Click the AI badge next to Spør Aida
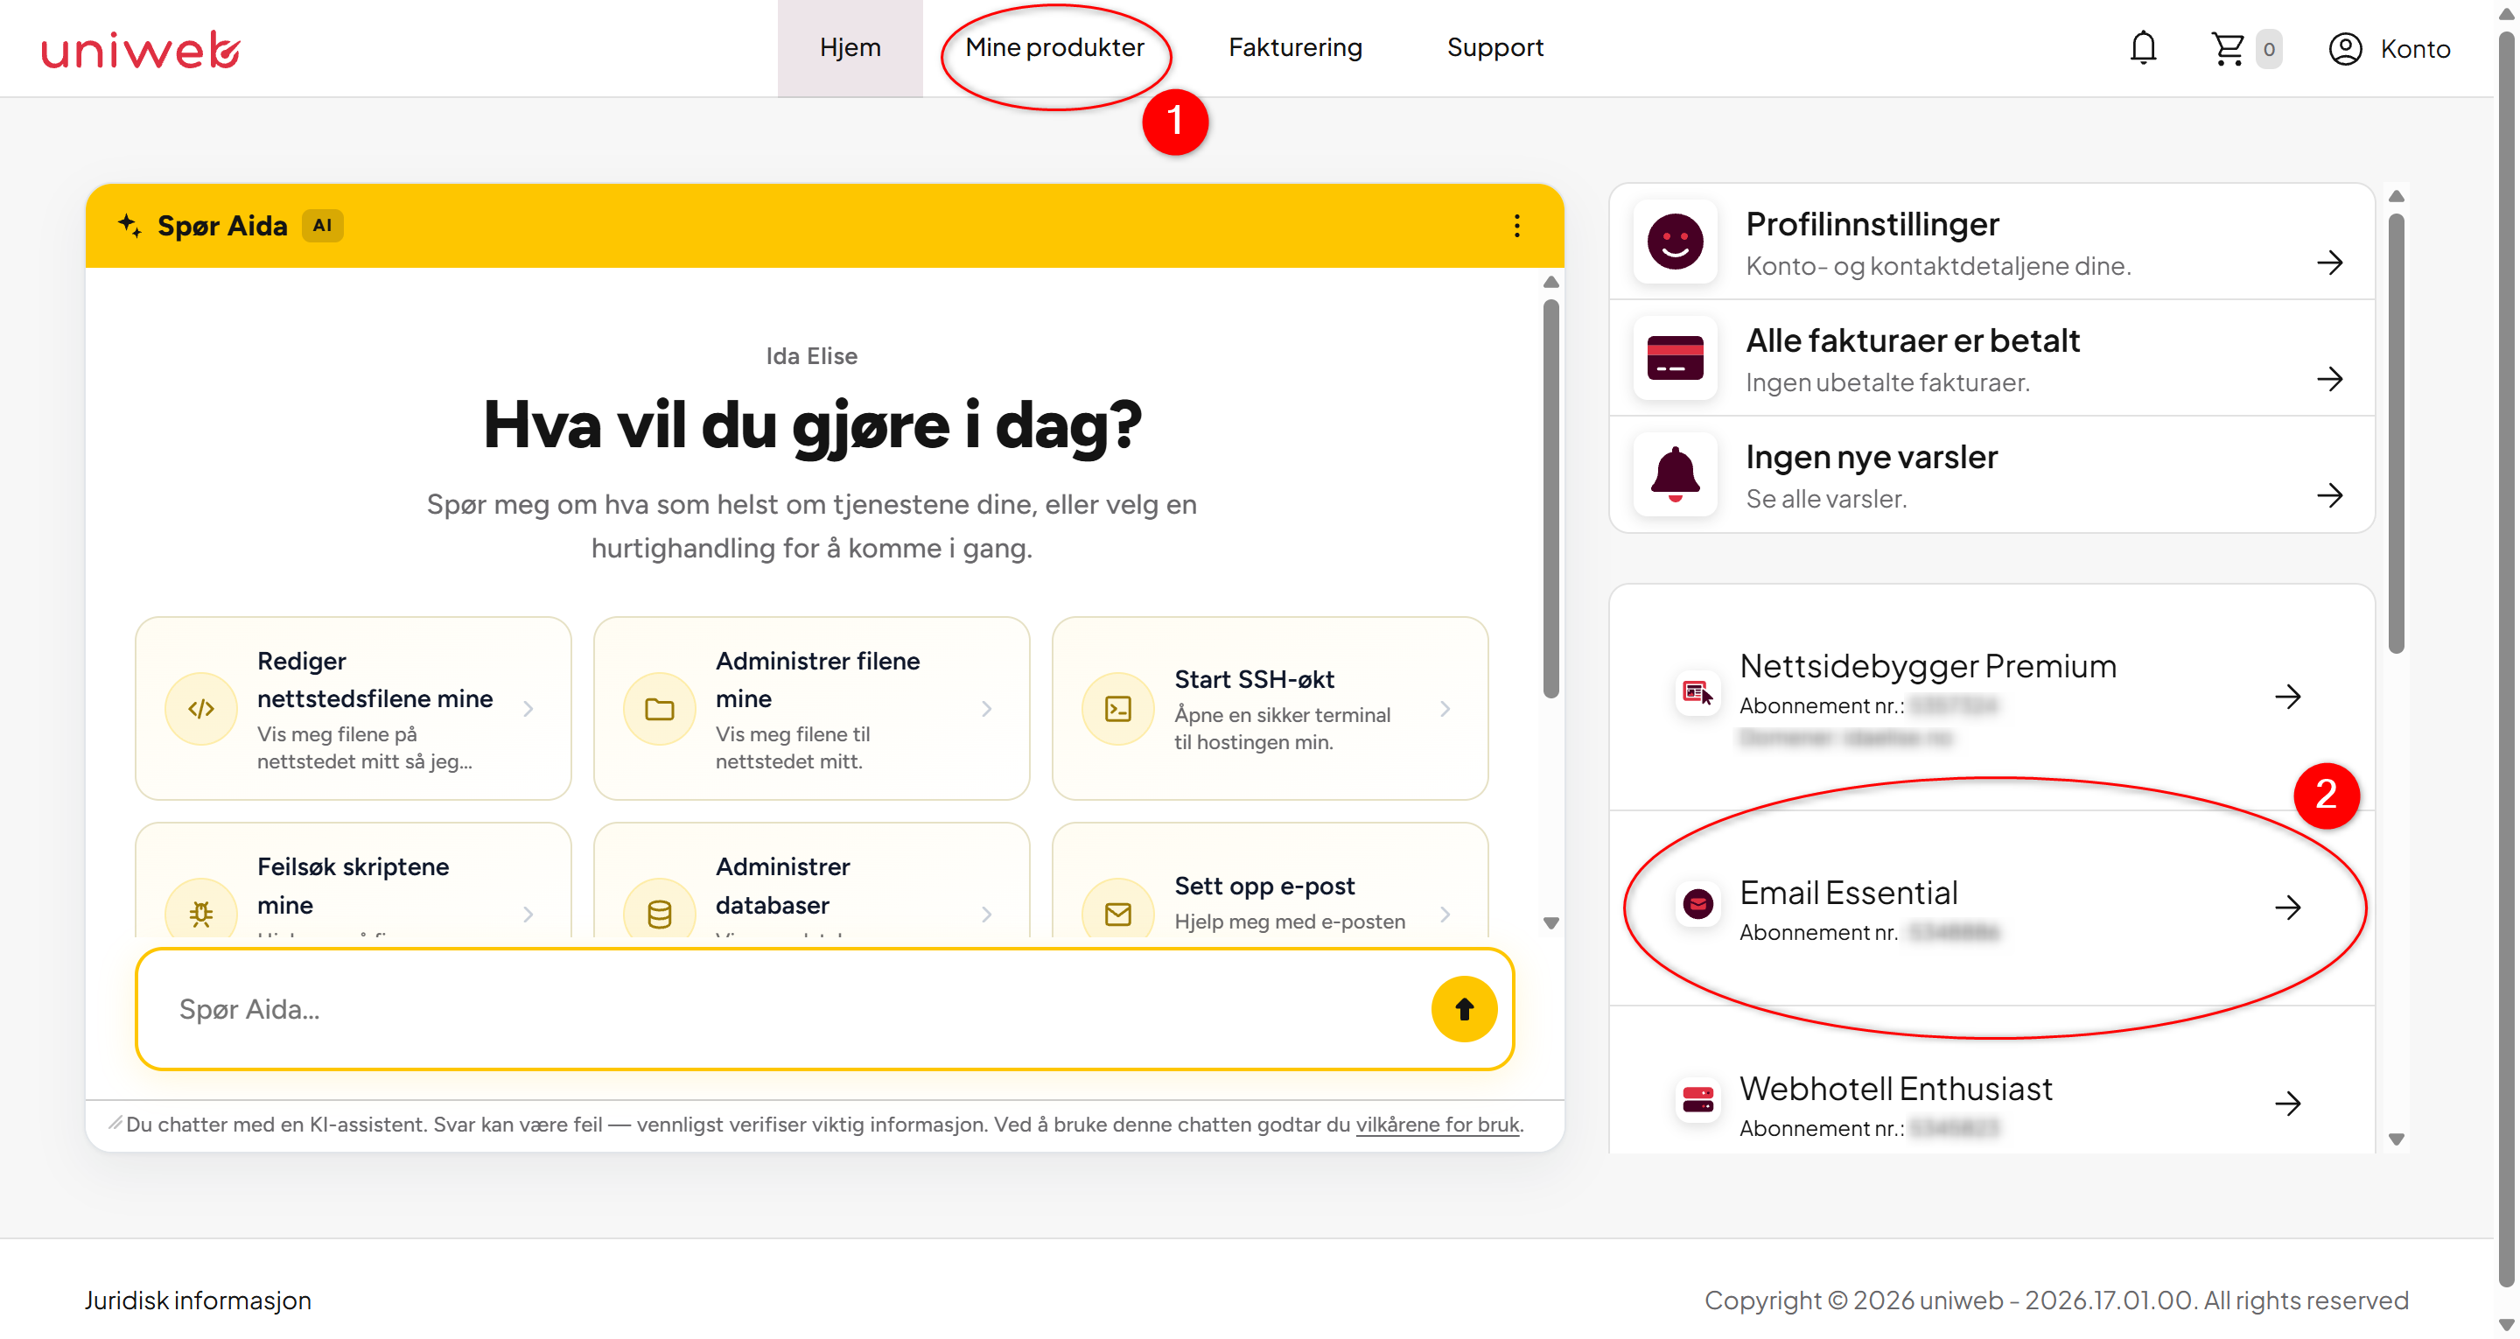This screenshot has height=1339, width=2520. [323, 225]
